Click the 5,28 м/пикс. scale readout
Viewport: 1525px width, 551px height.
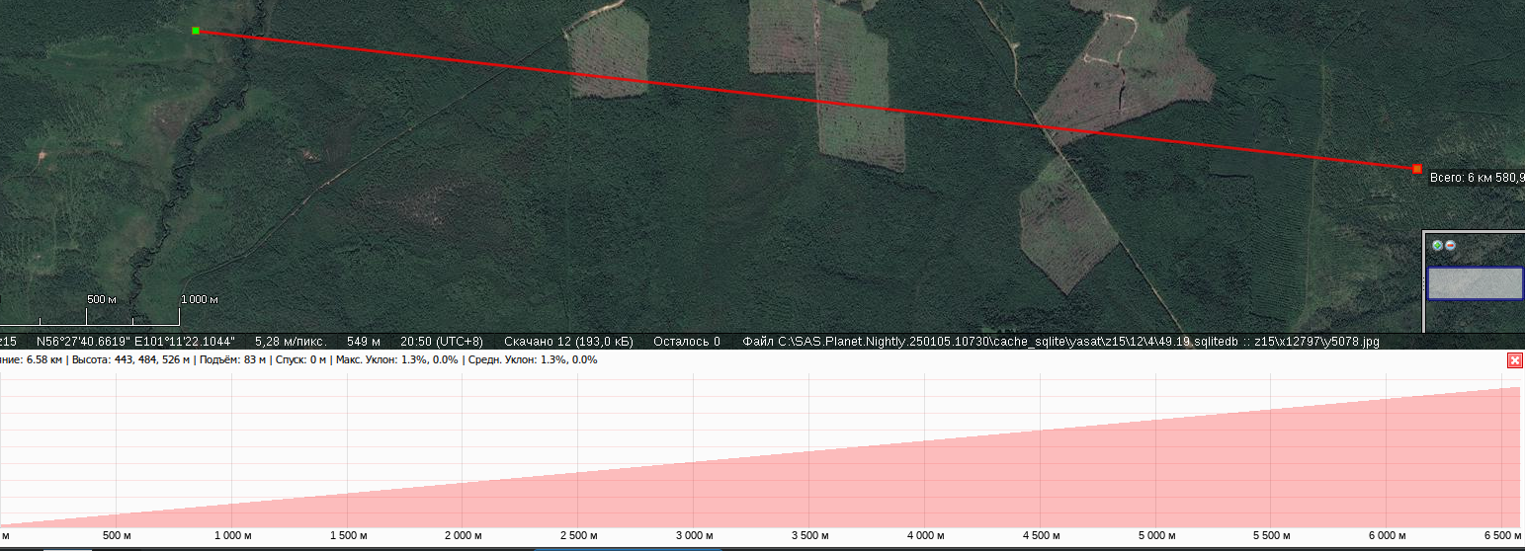(x=291, y=342)
